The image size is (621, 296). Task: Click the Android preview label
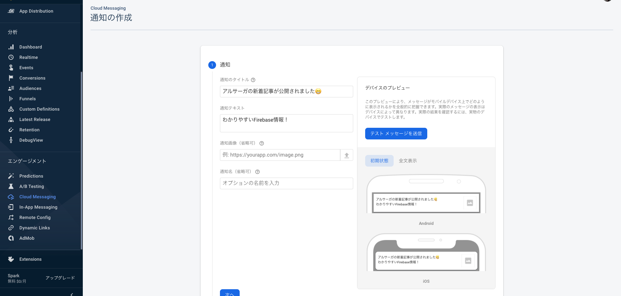[426, 224]
